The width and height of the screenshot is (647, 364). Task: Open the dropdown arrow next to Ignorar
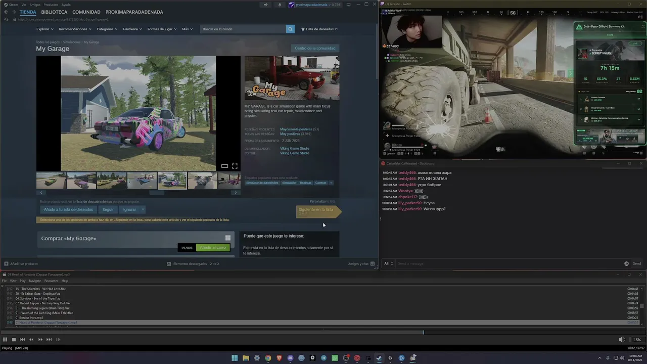tap(143, 209)
